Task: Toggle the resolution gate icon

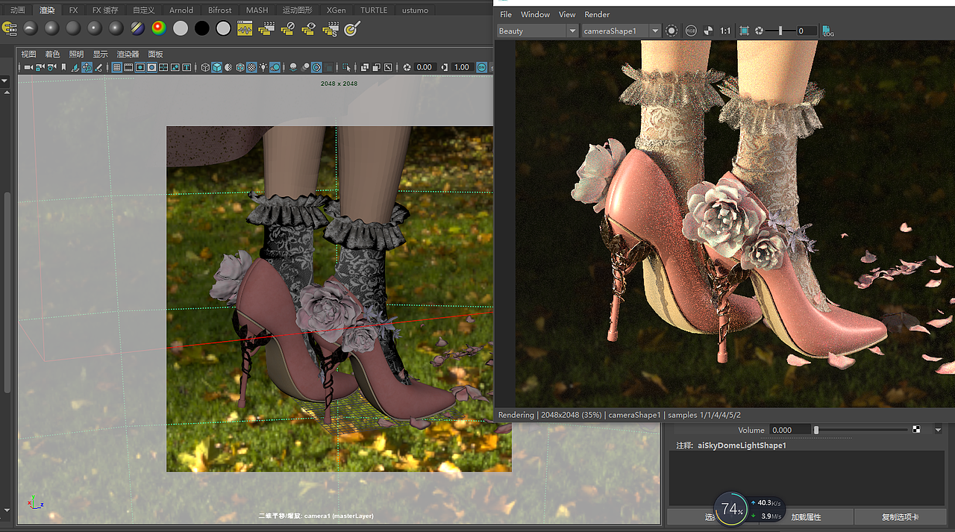Action: point(140,67)
